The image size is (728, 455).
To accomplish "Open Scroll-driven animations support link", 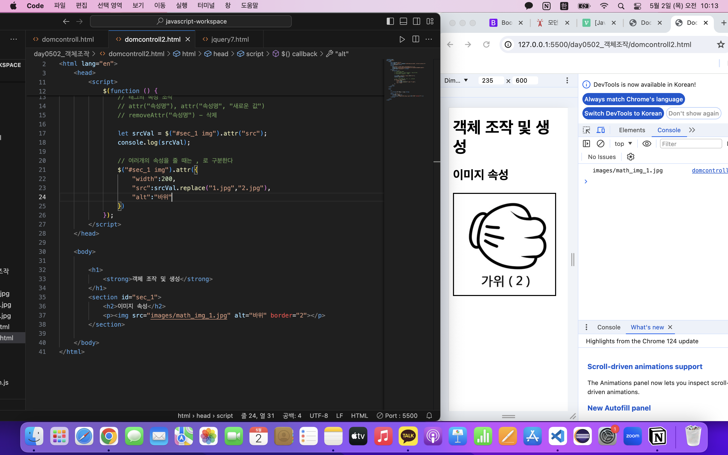I will pos(645,367).
